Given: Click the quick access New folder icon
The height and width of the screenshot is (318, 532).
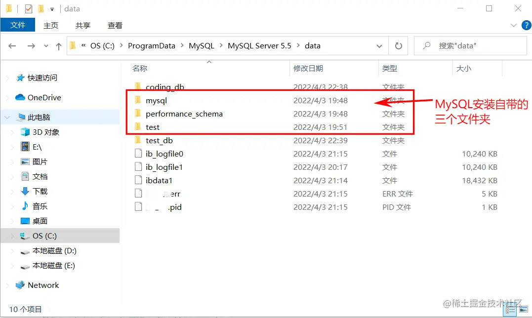Looking at the screenshot, I should [x=41, y=8].
